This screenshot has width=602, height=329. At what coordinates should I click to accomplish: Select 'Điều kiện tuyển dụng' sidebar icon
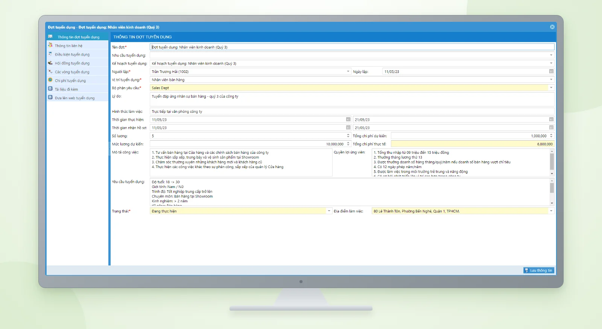[x=50, y=54]
